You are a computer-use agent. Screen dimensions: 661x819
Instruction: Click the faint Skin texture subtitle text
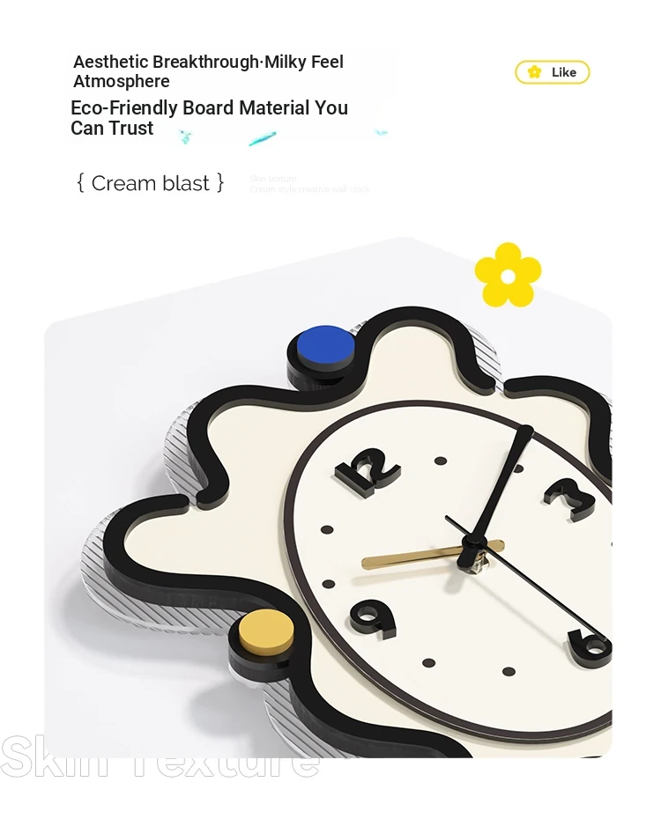[x=309, y=184]
